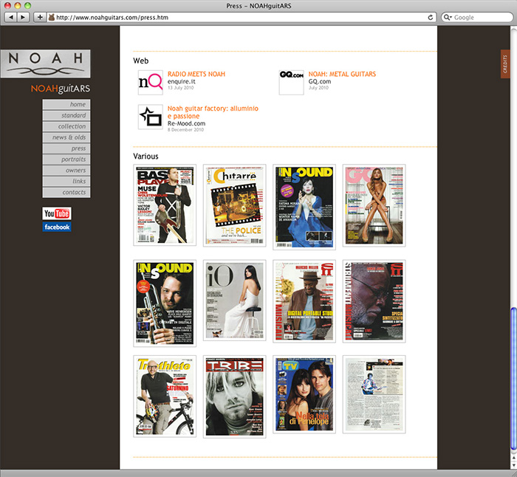Go to news & olds section
517x477 pixels.
[66, 137]
